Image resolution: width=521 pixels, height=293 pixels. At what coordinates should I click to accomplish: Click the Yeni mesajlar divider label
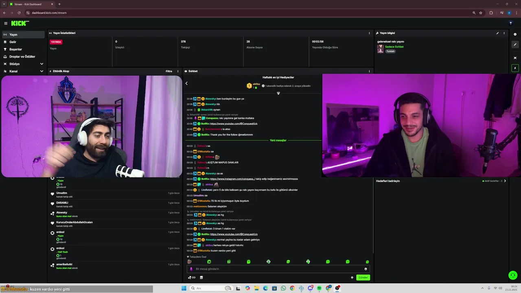[x=278, y=140]
